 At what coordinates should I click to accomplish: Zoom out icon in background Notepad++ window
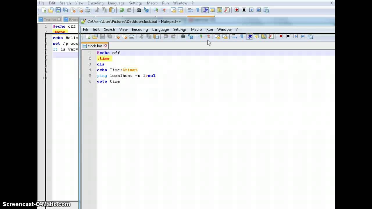point(164,10)
